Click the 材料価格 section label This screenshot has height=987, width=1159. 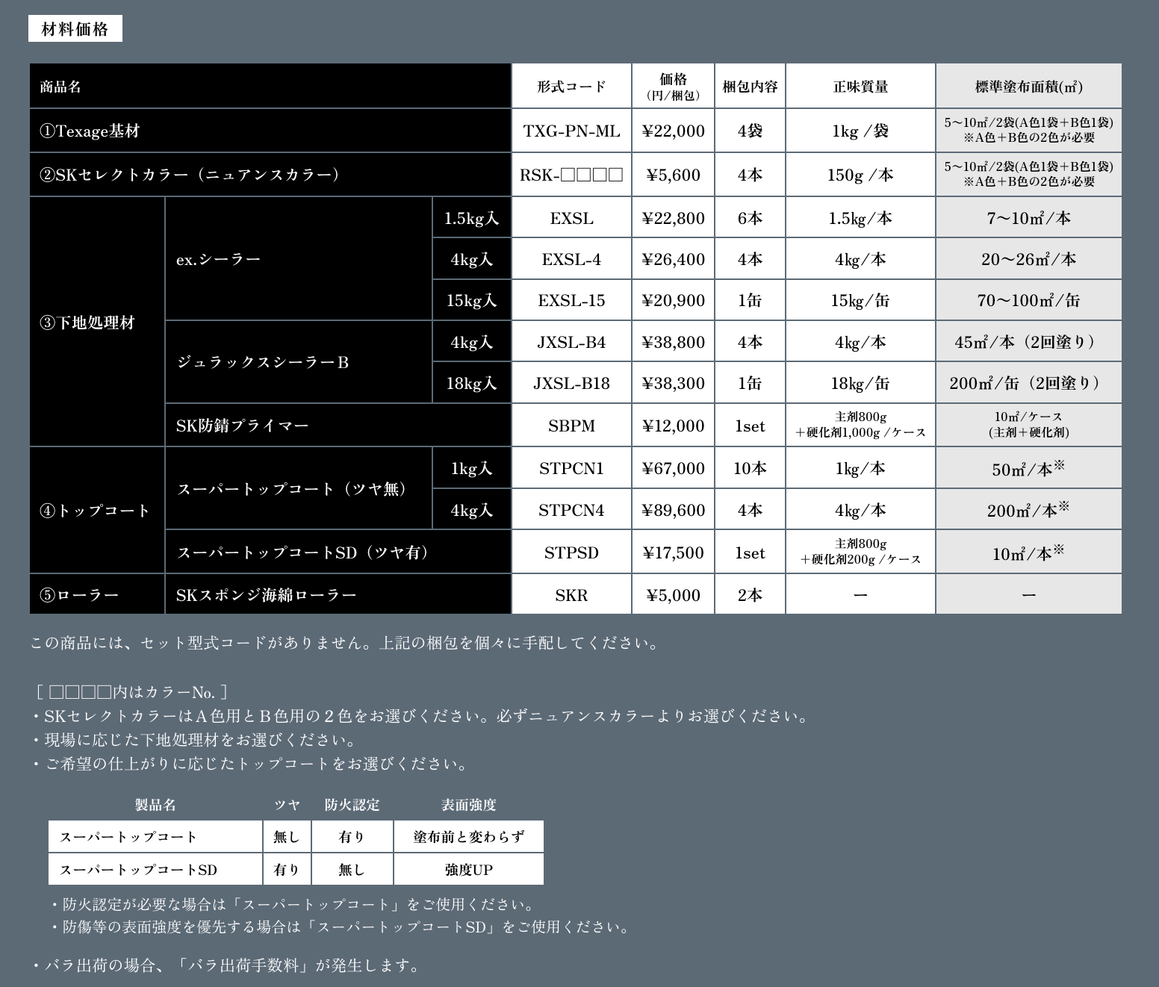tap(75, 29)
